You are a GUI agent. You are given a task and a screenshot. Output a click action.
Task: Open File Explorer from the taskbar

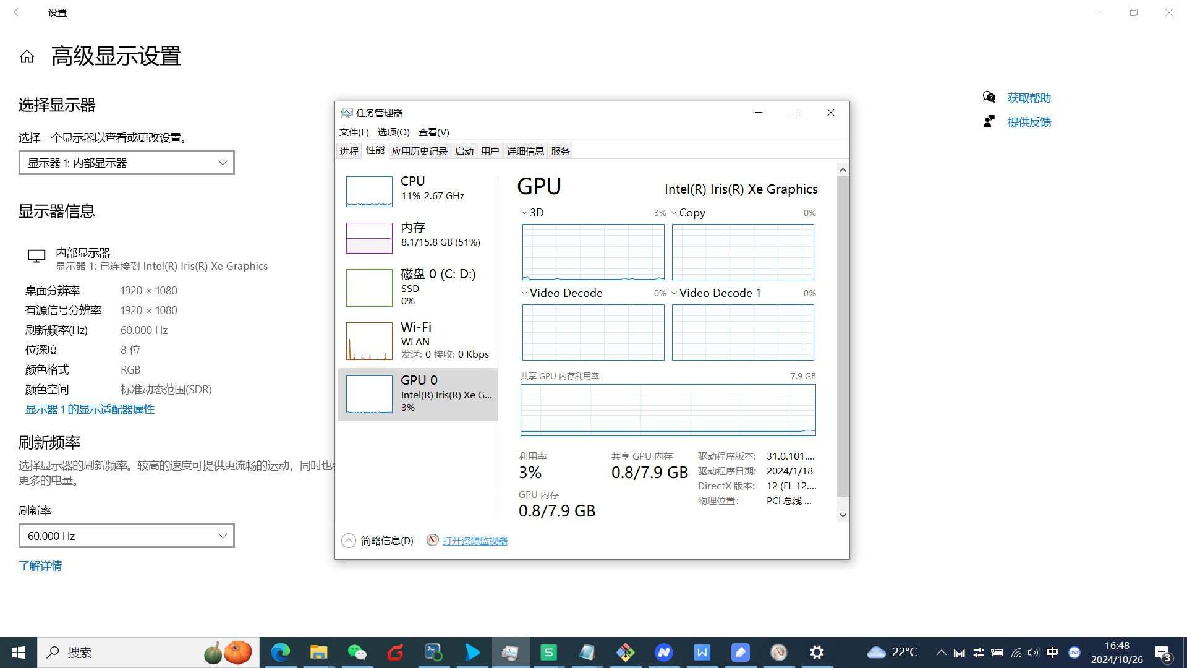(x=318, y=653)
